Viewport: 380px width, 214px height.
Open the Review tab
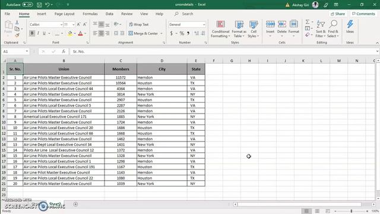click(x=126, y=14)
